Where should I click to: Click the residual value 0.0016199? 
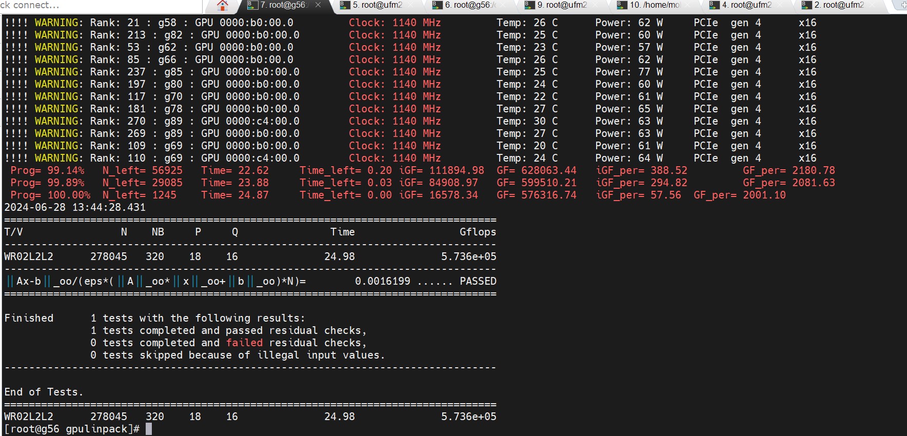pos(383,281)
